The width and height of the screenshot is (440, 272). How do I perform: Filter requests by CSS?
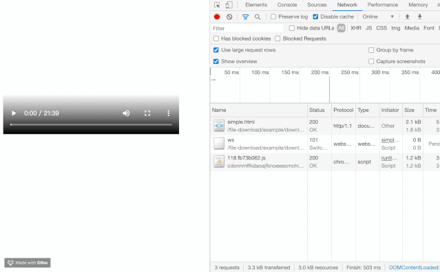point(381,28)
